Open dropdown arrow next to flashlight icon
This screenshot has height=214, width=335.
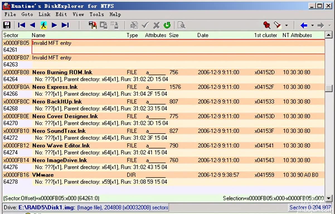[x=286, y=25]
